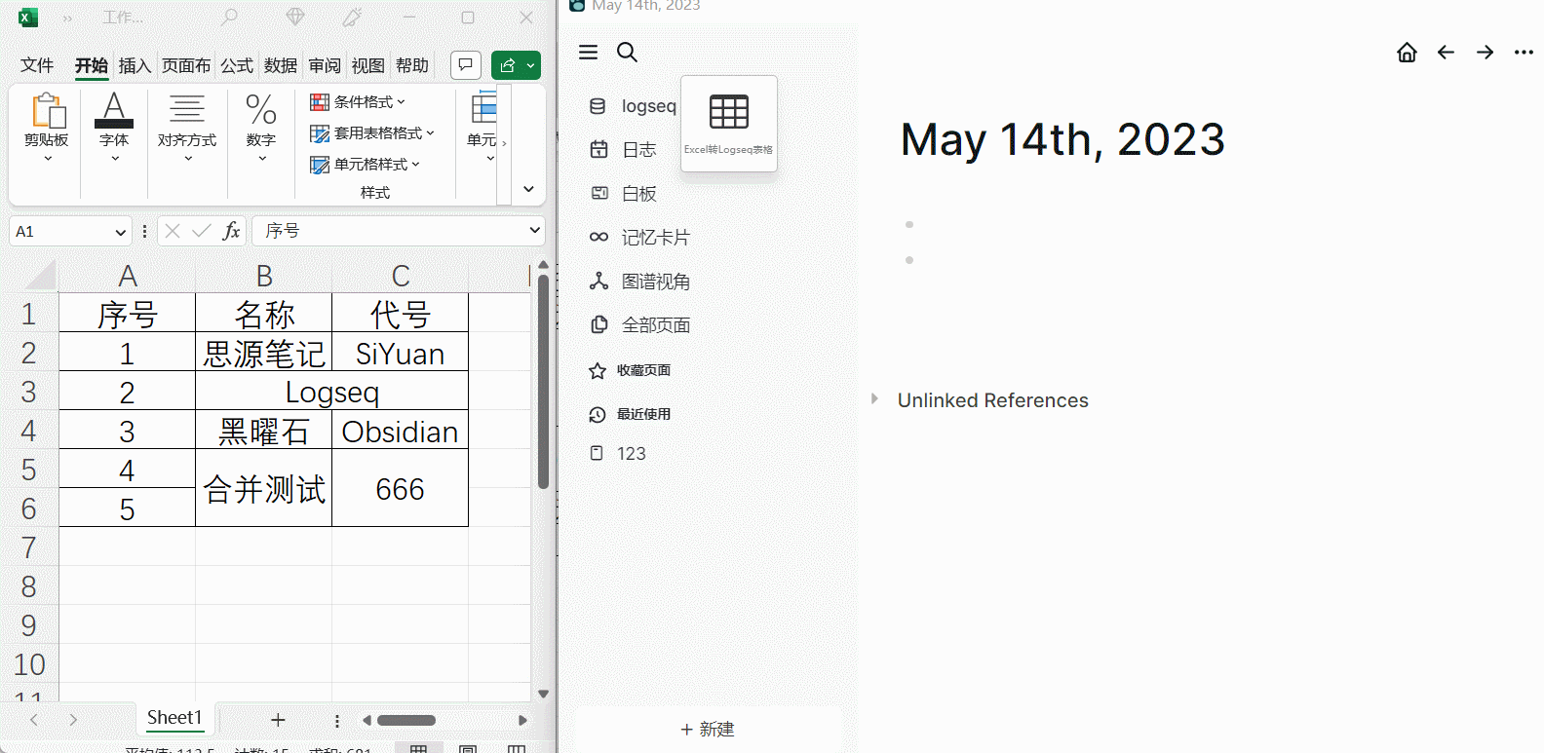Screen dimensions: 1544x753
Task: Click the Excel horizontal scrollbar thumb
Action: (406, 721)
